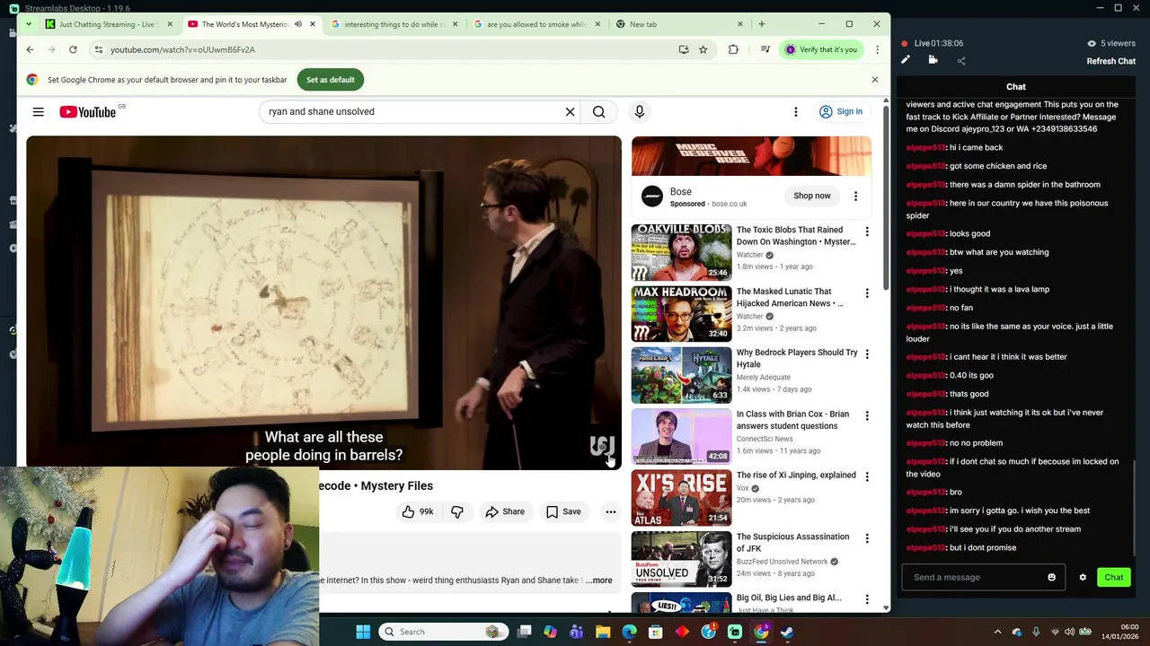Open menu for The Suspicious Assassination of JFK
The width and height of the screenshot is (1150, 646).
867,538
